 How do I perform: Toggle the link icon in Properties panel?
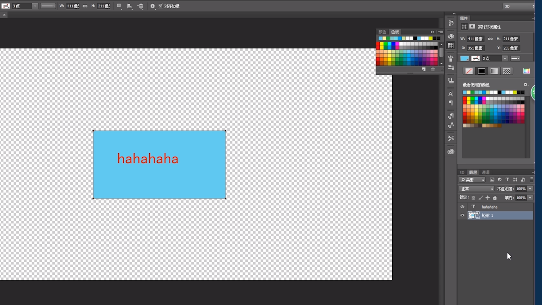[490, 39]
